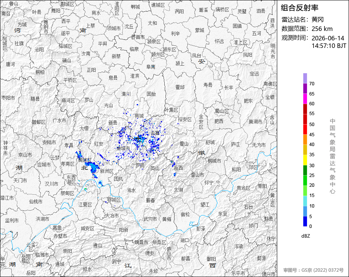Click the 岳西 map label
This screenshot has height=277, width=349.
178,168
